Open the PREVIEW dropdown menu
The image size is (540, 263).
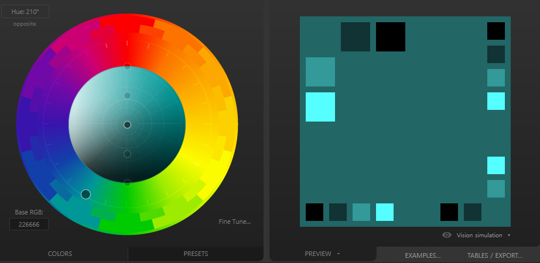[x=339, y=254]
